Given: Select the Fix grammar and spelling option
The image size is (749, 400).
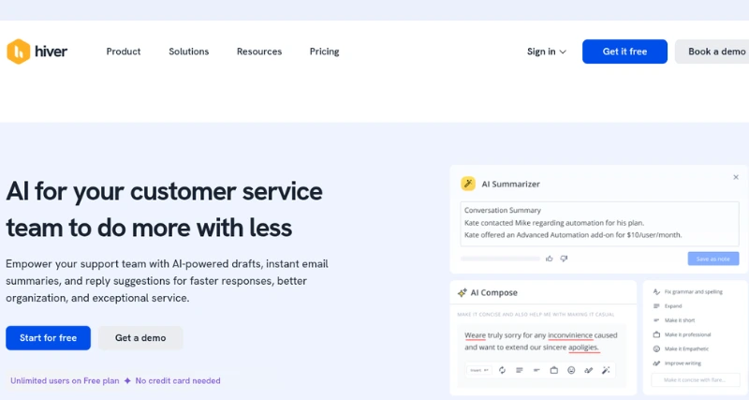Looking at the screenshot, I should point(695,292).
